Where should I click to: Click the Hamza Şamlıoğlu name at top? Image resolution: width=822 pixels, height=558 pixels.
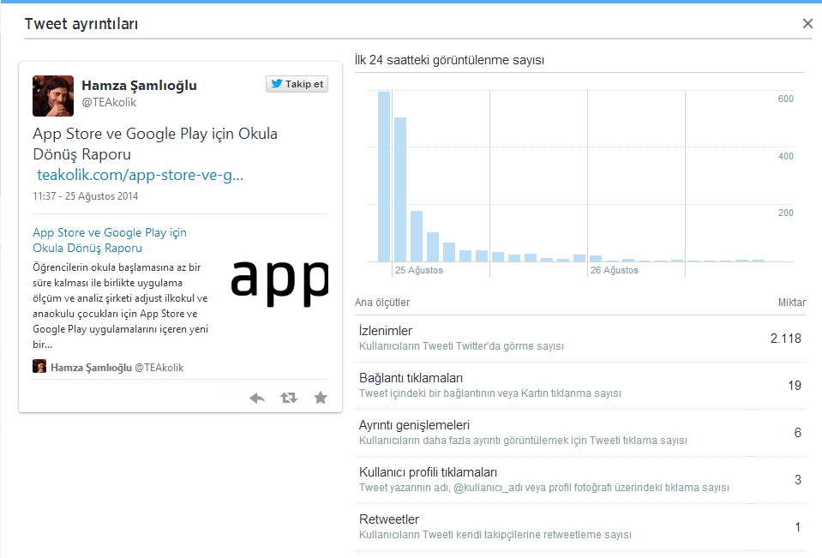click(139, 86)
